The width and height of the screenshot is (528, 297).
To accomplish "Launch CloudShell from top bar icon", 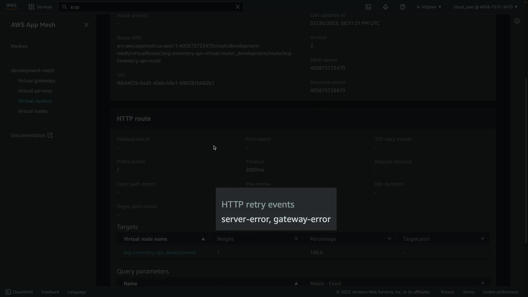I will (x=368, y=7).
